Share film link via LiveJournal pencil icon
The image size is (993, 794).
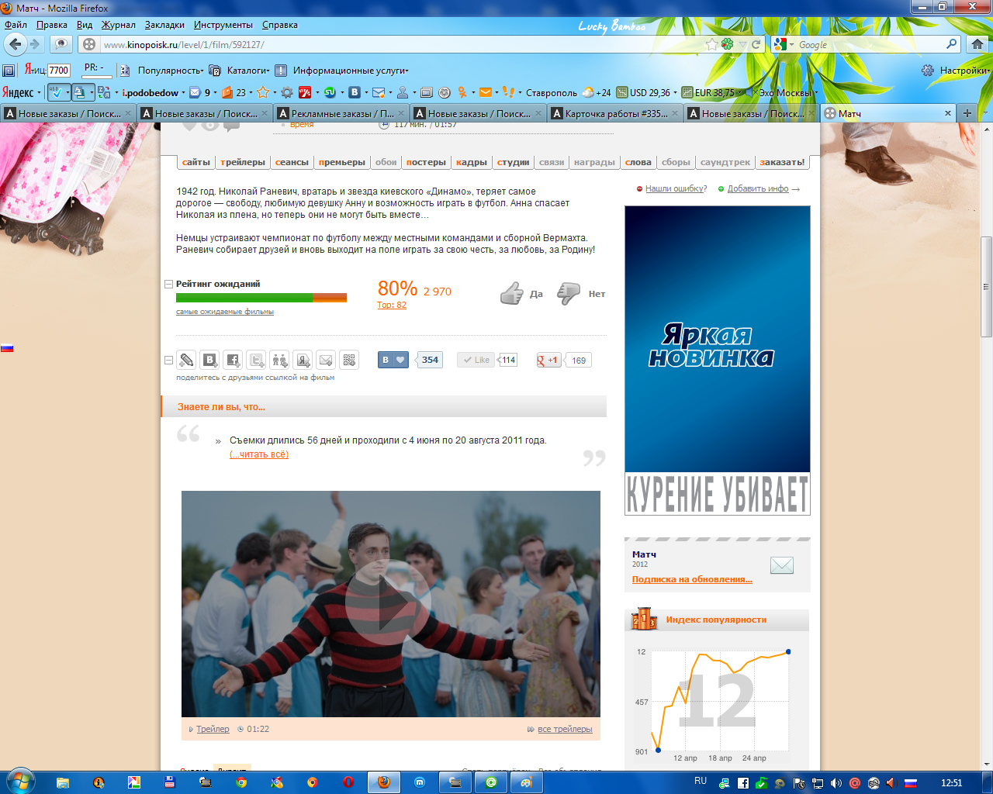pos(186,360)
